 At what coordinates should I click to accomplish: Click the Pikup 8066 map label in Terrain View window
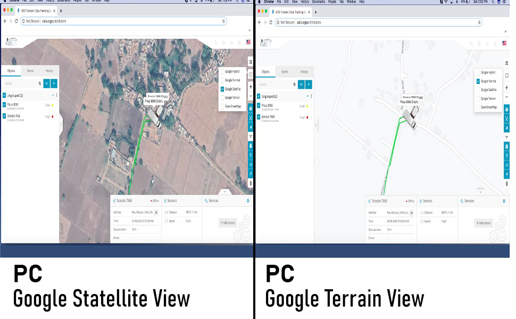[x=409, y=102]
